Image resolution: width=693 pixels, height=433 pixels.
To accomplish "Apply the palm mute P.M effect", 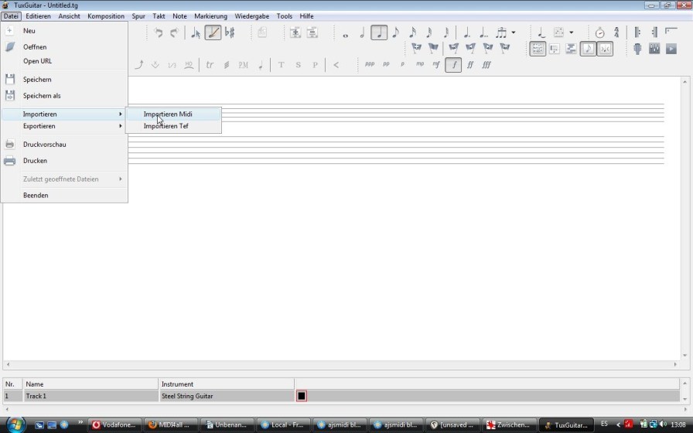I will pos(243,64).
